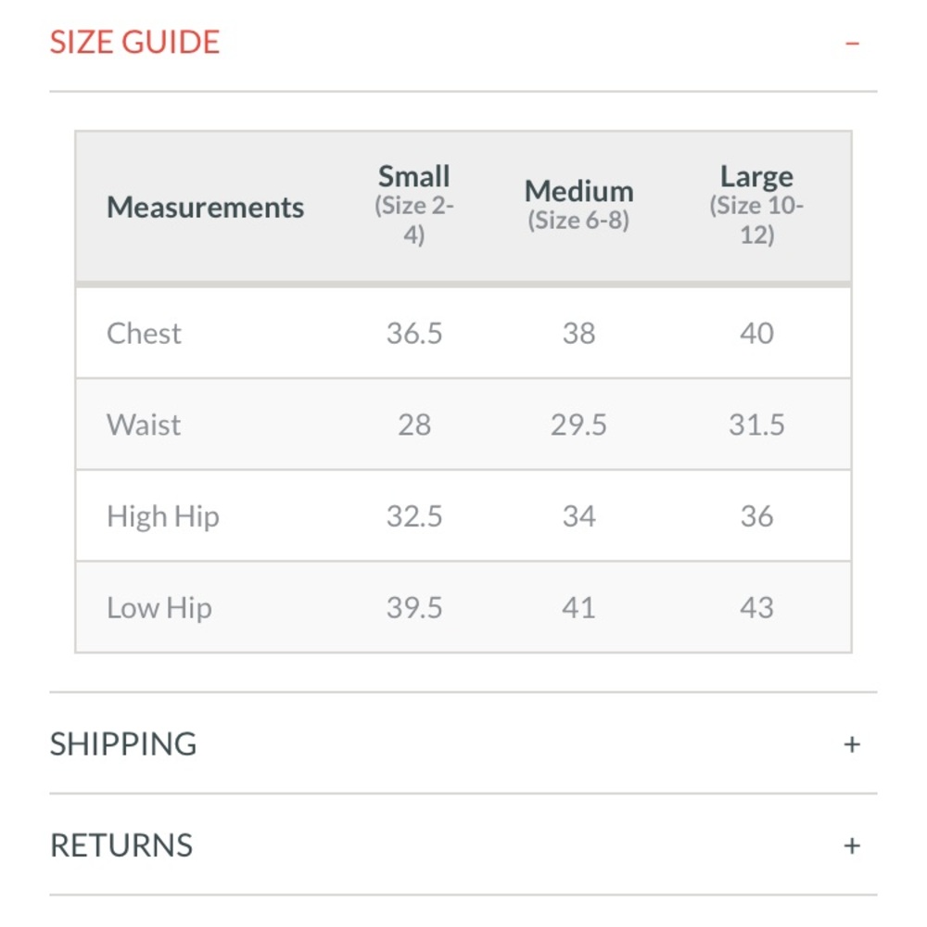The height and width of the screenshot is (927, 927).
Task: Click the Measurements column header
Action: coord(205,207)
